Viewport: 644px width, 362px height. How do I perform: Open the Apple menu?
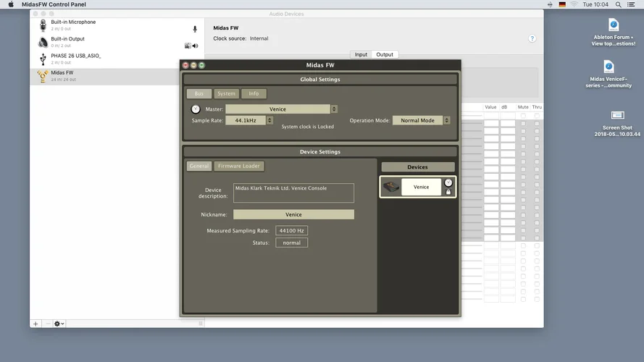11,4
